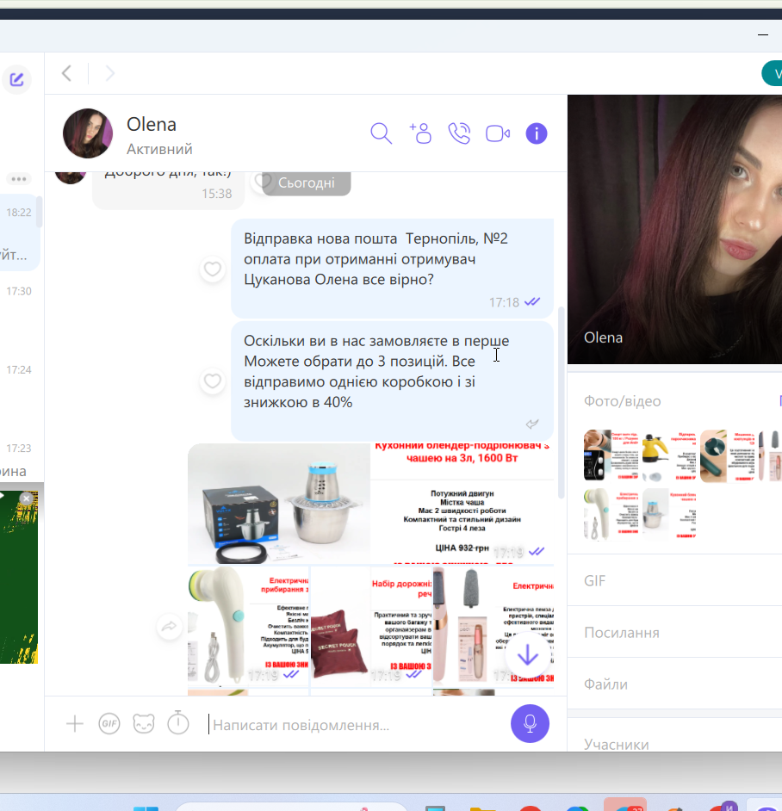Select the Оскільки ви в нас message text
Image resolution: width=782 pixels, height=811 pixels.
click(x=376, y=371)
